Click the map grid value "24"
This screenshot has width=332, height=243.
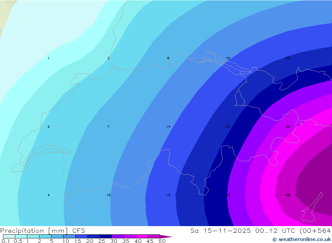(228, 127)
